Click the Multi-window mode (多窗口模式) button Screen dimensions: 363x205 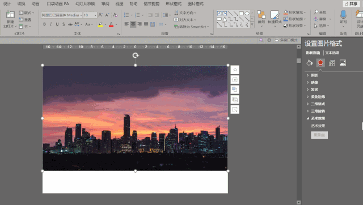point(286,40)
